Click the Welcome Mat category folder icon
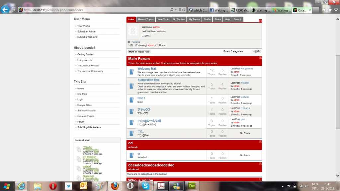 [x=131, y=72]
